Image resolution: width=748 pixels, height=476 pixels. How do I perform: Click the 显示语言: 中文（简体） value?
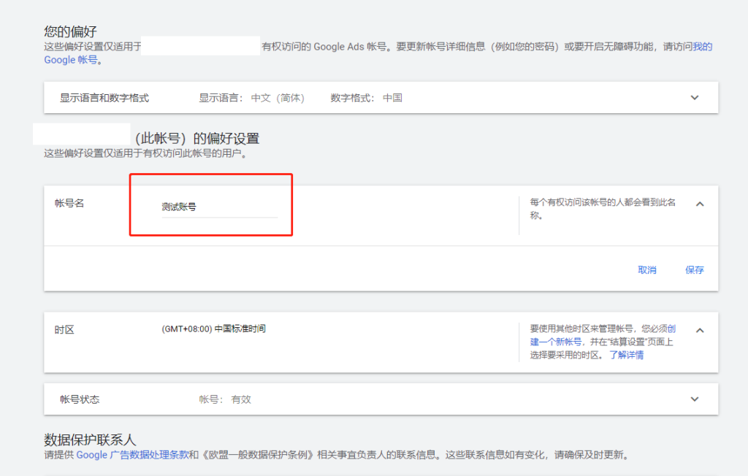(252, 98)
